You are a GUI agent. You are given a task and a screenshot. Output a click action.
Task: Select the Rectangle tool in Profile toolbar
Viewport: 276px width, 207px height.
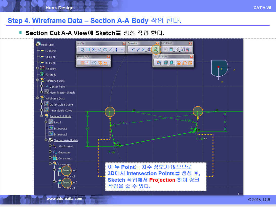point(88,50)
